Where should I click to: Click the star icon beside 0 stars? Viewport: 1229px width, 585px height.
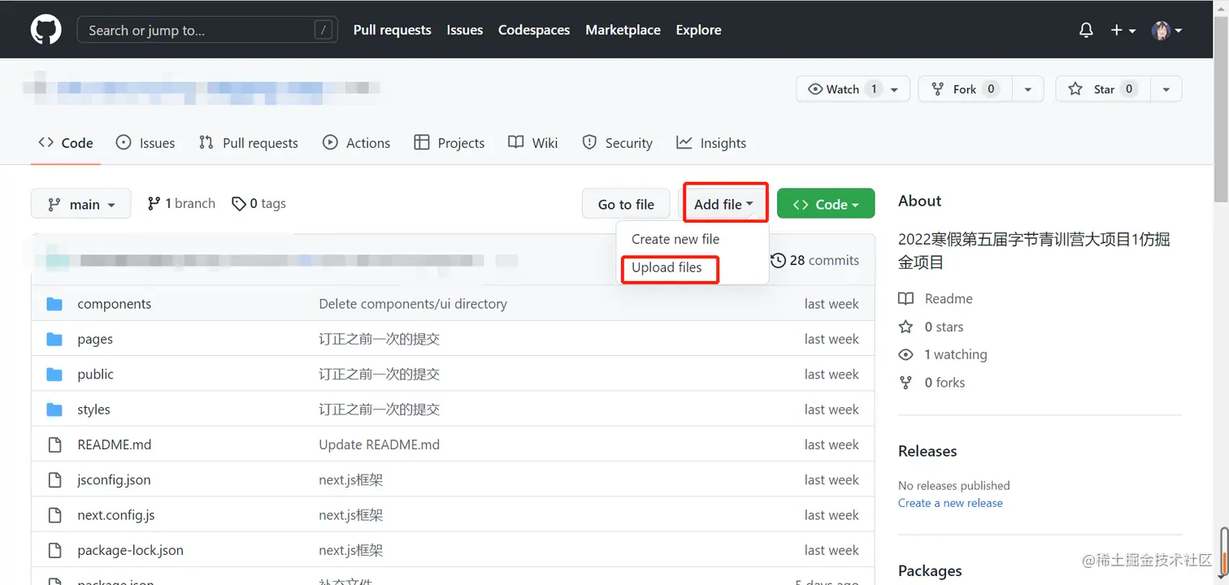(x=905, y=327)
